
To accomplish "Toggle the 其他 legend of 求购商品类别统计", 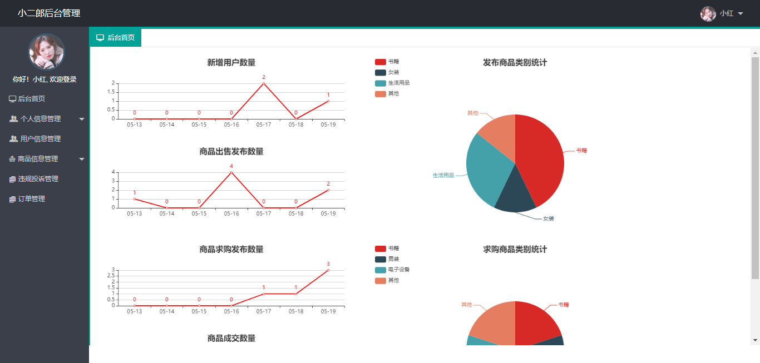I will click(x=387, y=280).
